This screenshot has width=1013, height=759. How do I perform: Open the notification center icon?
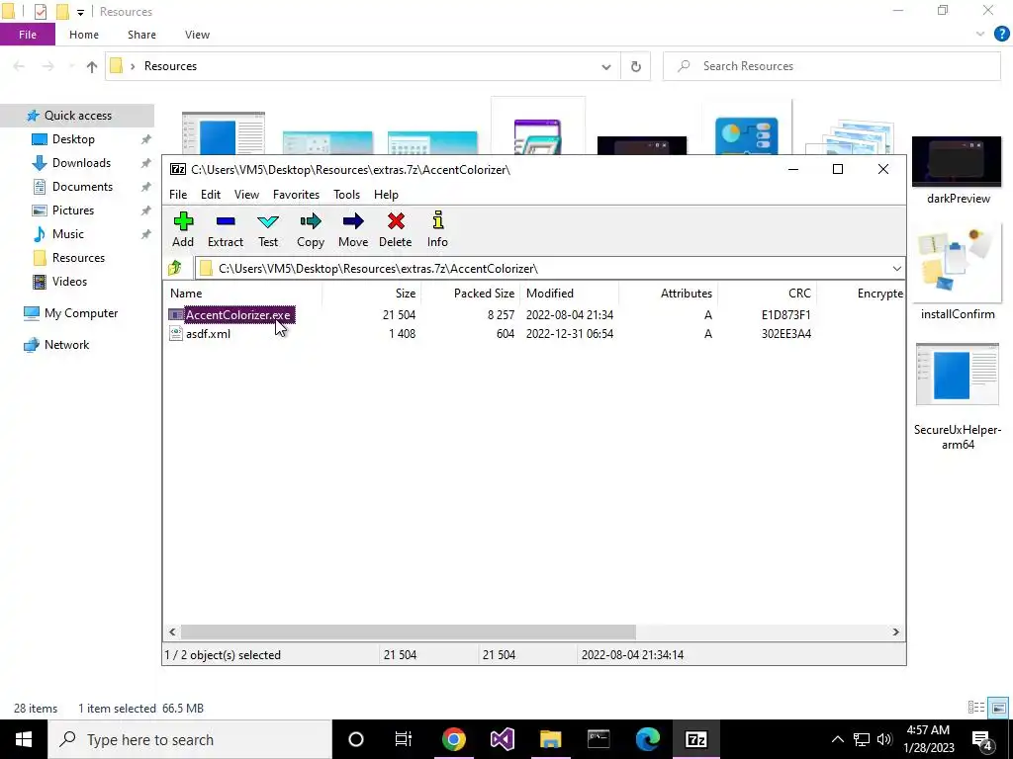(982, 739)
